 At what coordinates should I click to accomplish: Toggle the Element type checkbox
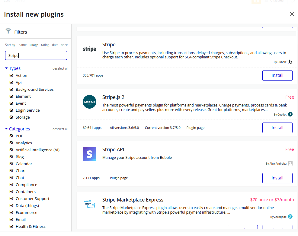11,96
